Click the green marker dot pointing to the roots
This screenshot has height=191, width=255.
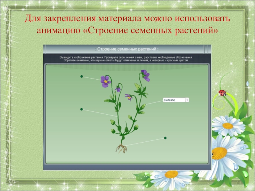coord(165,138)
